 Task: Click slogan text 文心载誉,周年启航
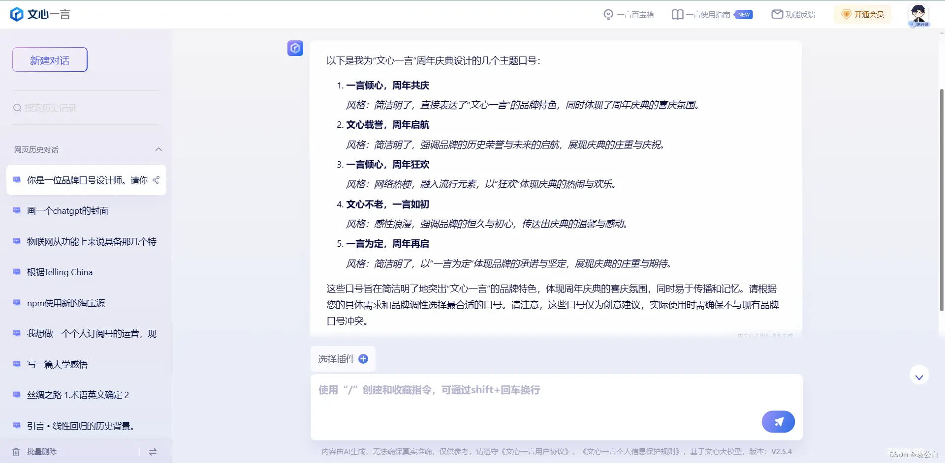(387, 125)
